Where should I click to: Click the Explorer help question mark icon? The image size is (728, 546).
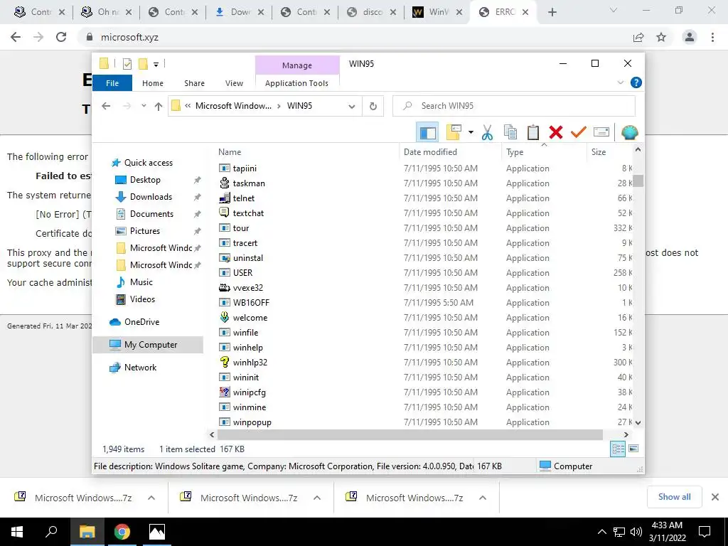click(x=636, y=82)
